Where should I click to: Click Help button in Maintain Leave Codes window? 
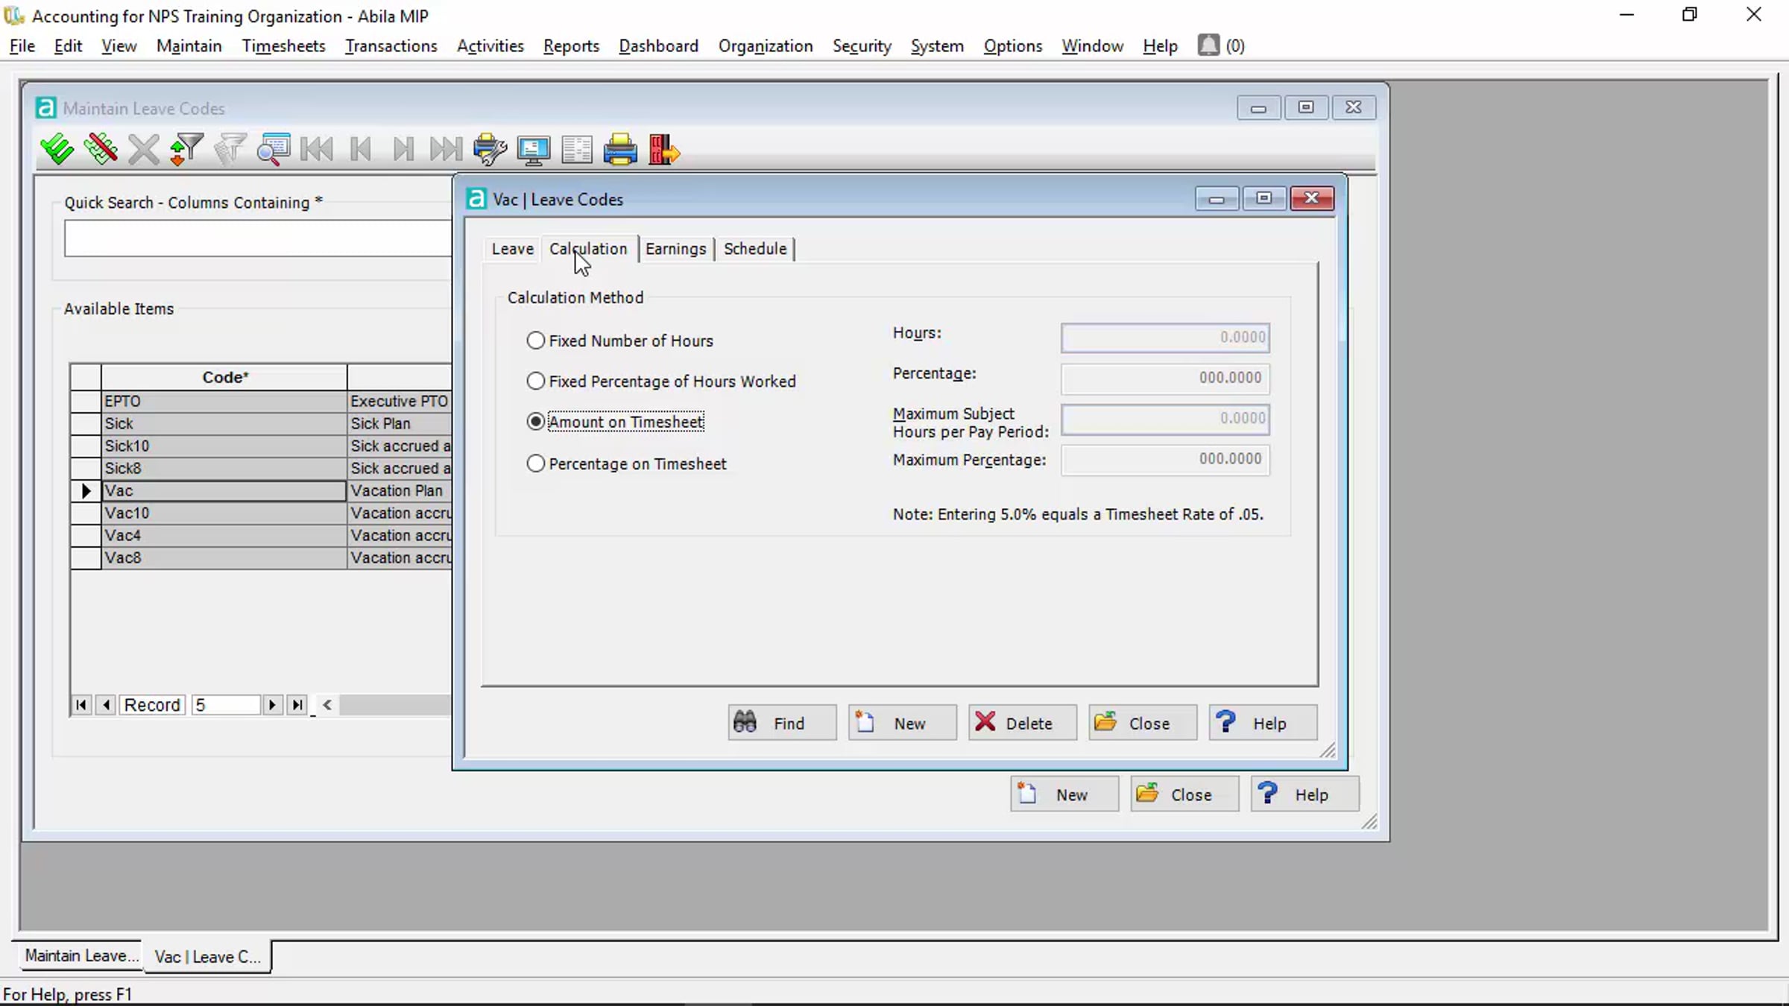[x=1304, y=794]
